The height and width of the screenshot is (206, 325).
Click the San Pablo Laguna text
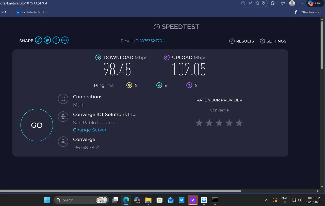tap(94, 123)
